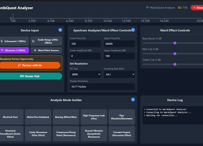Enable Ward Effect Sensors input
The height and width of the screenshot is (146, 203).
pos(46,50)
